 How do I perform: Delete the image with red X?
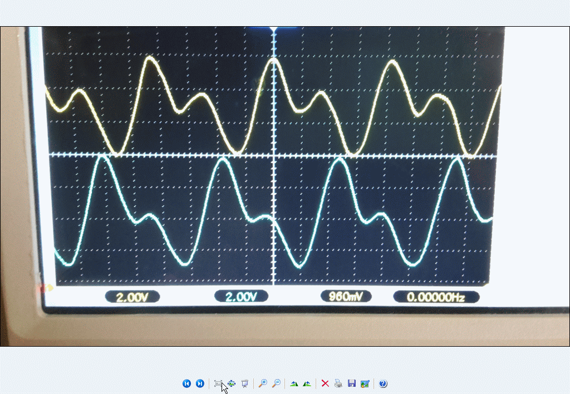[325, 383]
